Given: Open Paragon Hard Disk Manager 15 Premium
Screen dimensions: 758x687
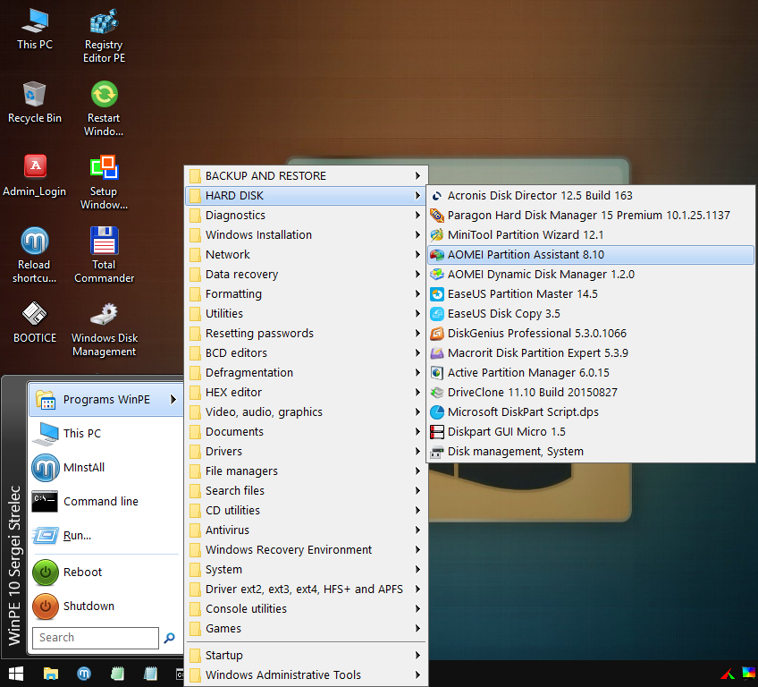Looking at the screenshot, I should (x=590, y=216).
